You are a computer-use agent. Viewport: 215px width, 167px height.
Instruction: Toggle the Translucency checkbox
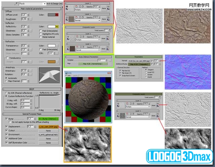pyautogui.click(x=7, y=58)
